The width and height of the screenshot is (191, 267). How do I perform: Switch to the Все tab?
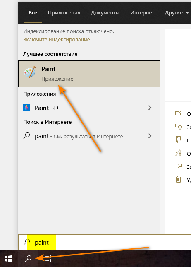click(x=33, y=13)
